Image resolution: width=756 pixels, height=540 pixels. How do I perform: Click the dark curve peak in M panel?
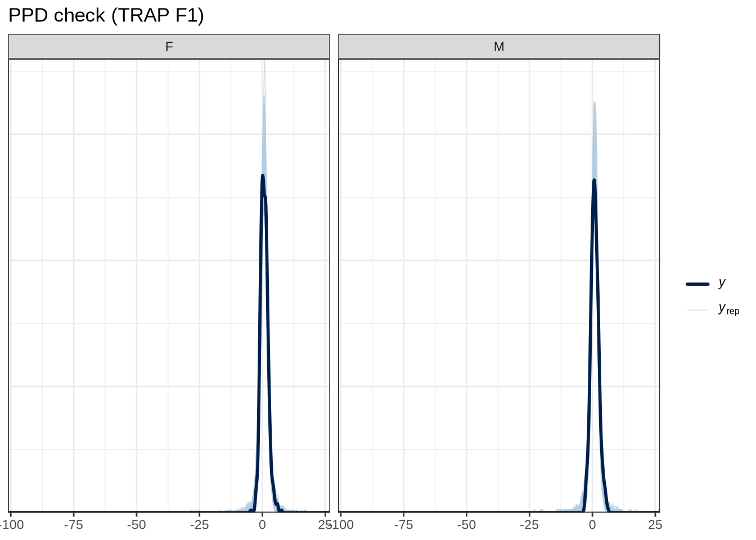pyautogui.click(x=594, y=181)
